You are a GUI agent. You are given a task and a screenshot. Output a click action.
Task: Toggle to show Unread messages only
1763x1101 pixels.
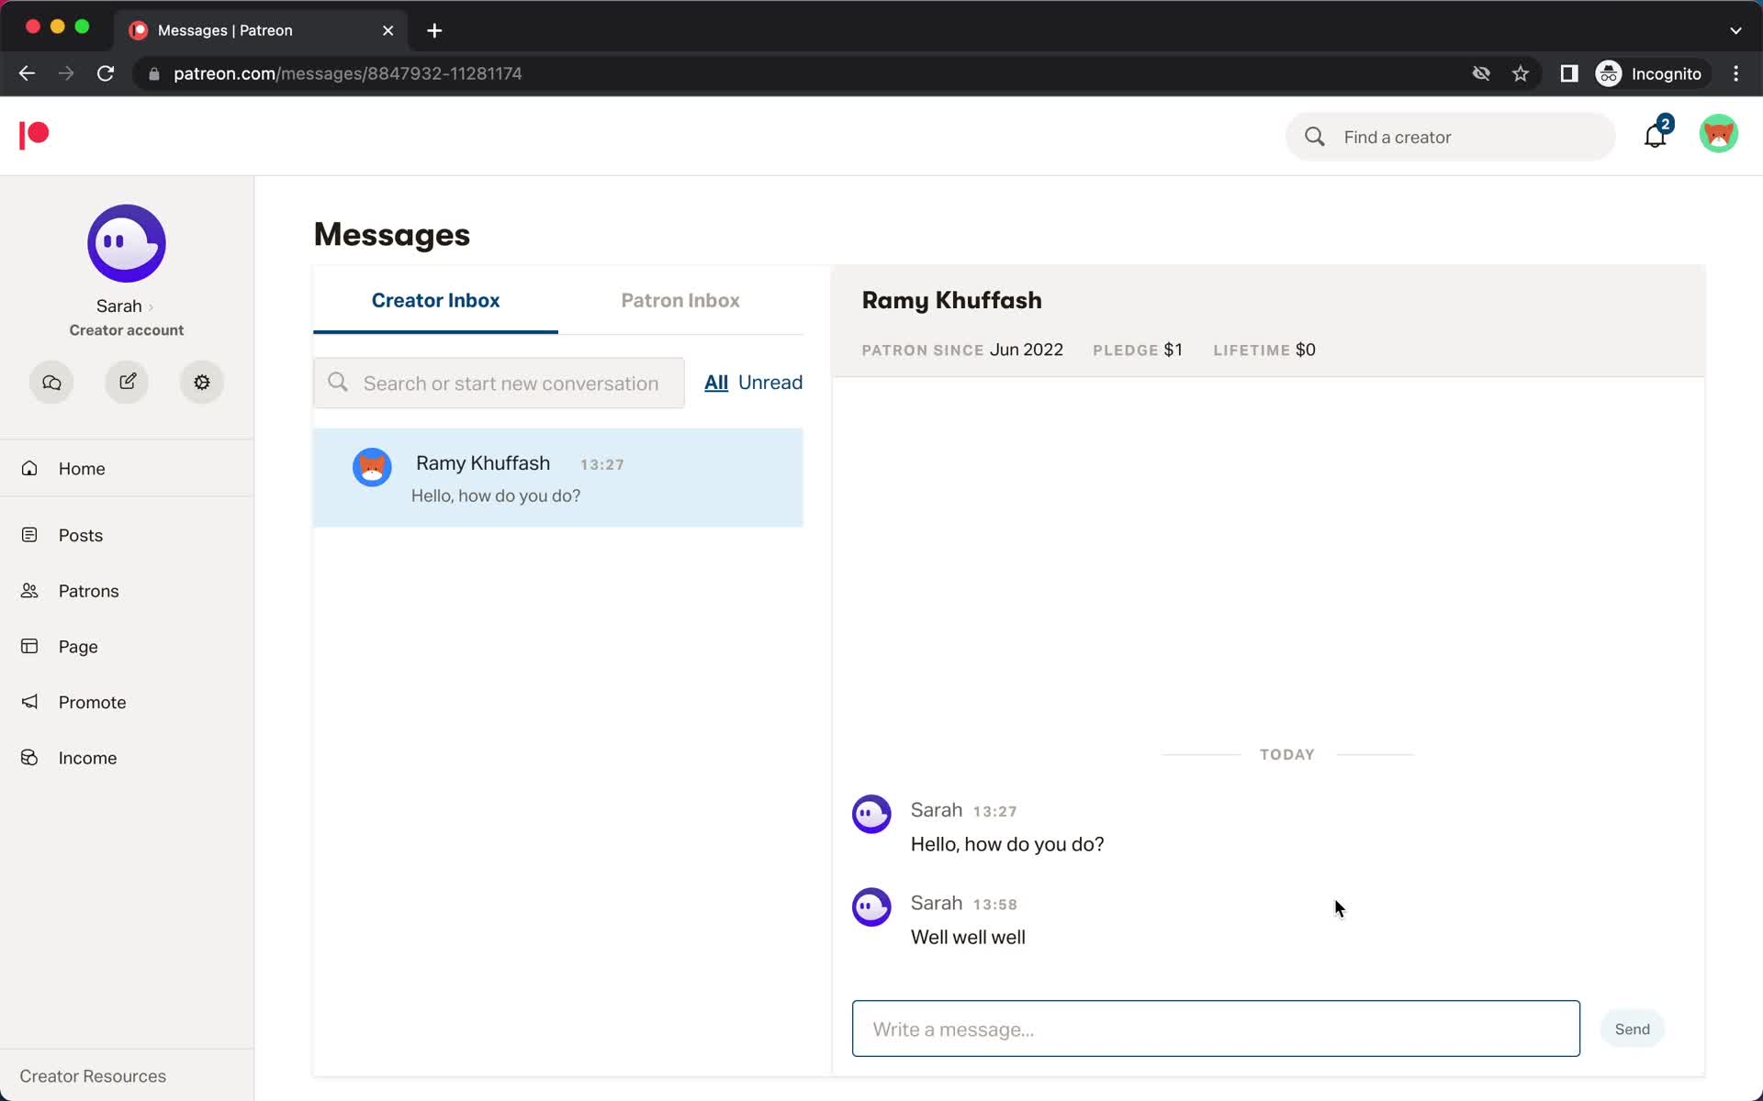770,382
